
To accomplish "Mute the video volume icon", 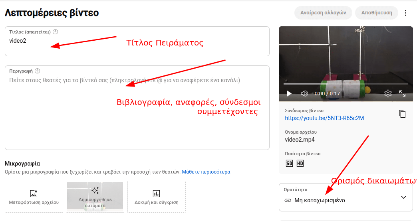I will (304, 93).
